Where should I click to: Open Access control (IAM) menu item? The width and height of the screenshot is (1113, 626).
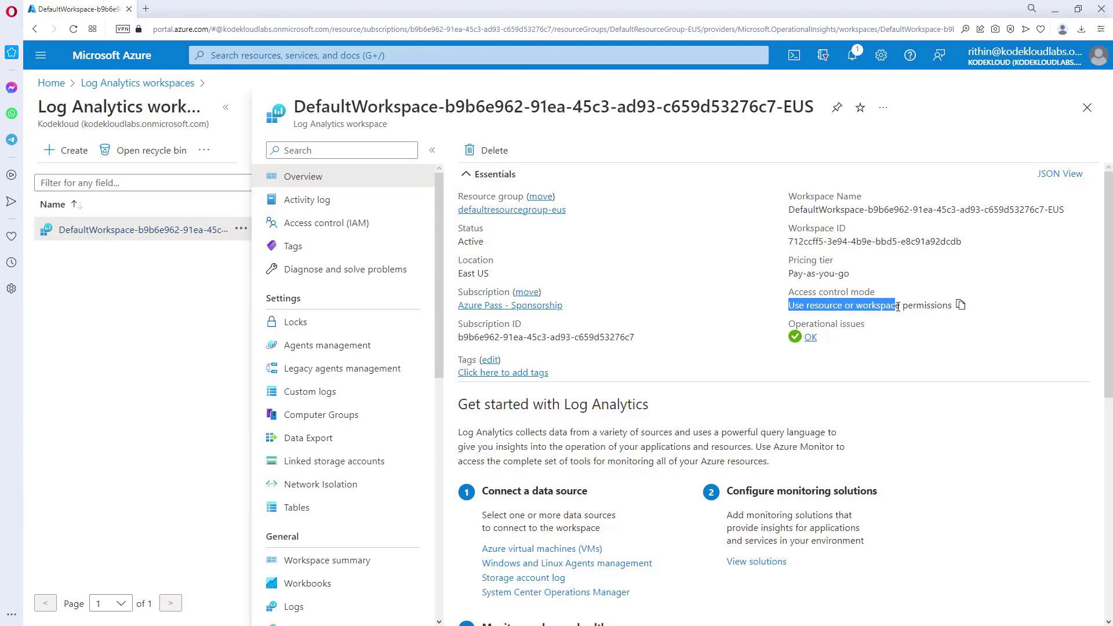(x=326, y=223)
